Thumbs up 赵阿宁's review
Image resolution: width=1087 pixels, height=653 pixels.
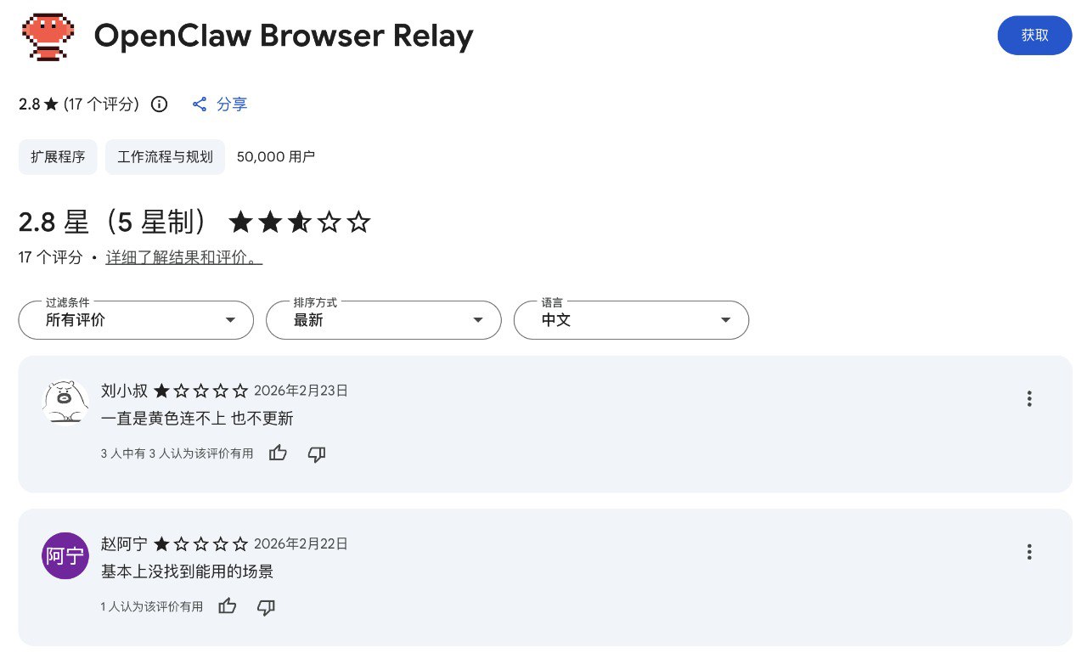(x=227, y=606)
